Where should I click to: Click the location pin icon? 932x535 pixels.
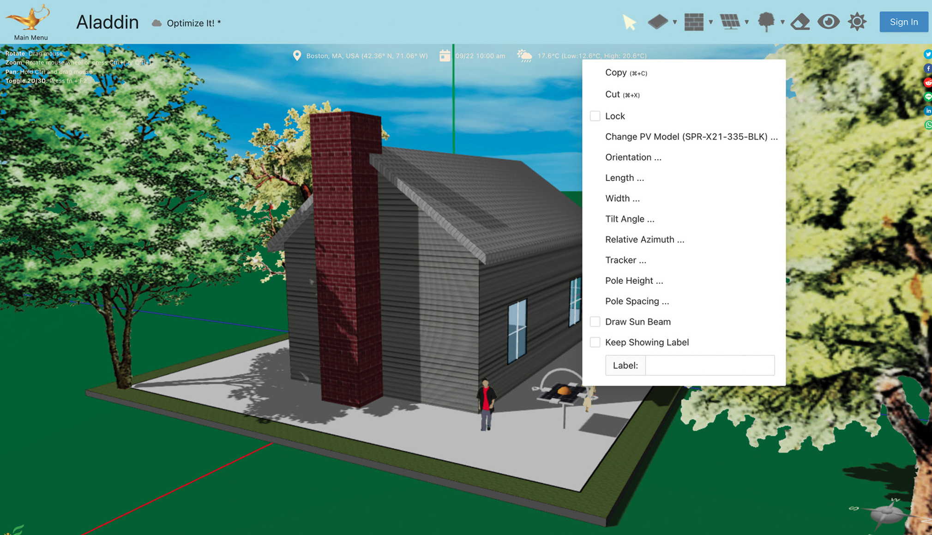(297, 56)
